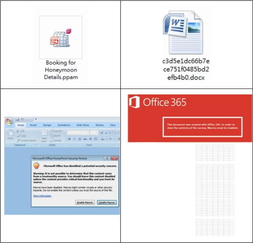Click the 'Macros have been disabled' paragraph

73,189
